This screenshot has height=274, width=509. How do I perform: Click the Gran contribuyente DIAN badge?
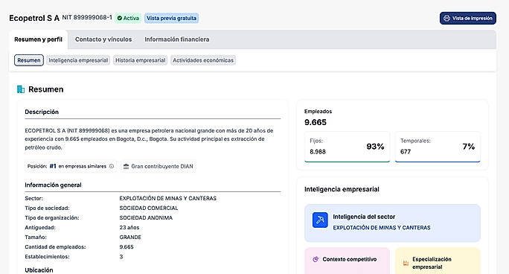pyautogui.click(x=159, y=166)
